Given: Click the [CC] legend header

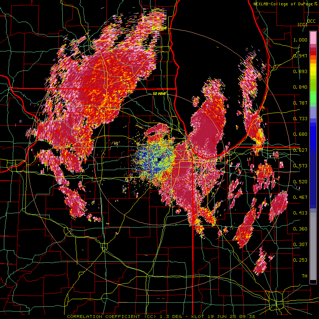Looking at the screenshot, I should pyautogui.click(x=302, y=24).
